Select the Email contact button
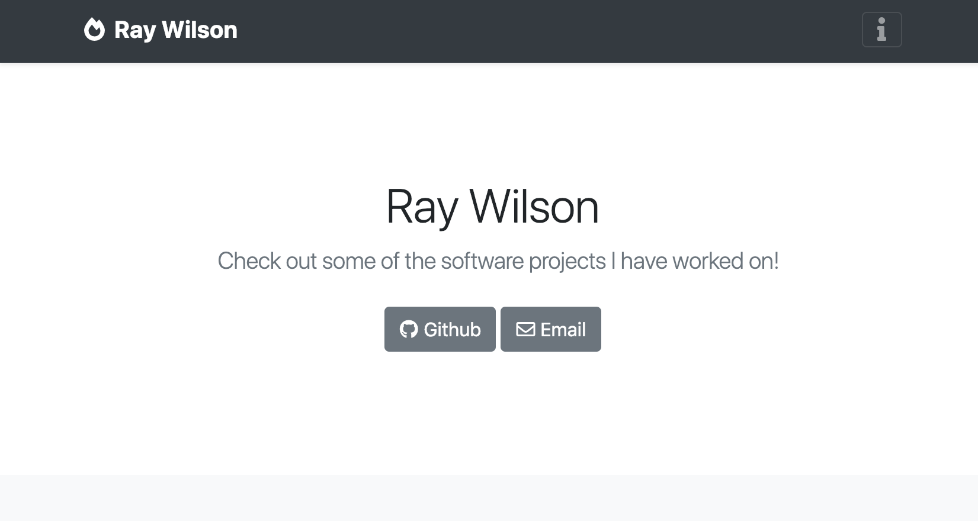 tap(551, 329)
